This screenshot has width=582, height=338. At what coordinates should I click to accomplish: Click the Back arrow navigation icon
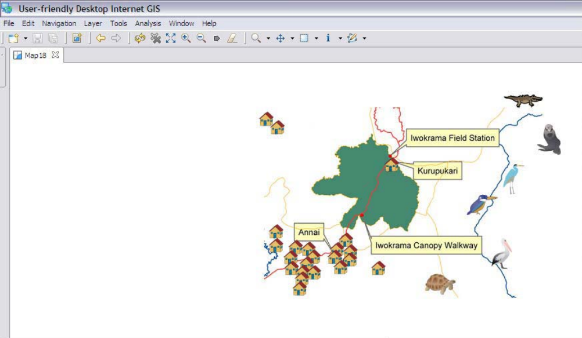(100, 38)
